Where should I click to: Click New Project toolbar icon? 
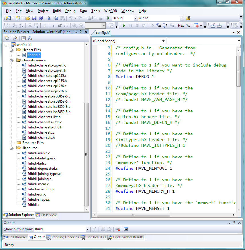(x=8, y=18)
